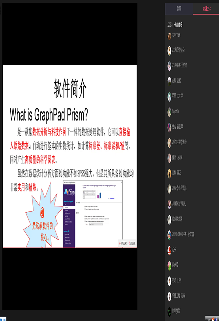Screen dimensions: 219x321
Task: Switch to the 群聊 group chat tab
Action: [179, 9]
